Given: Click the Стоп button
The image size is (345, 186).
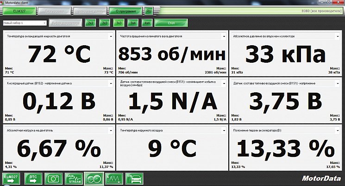Looking at the screenshot, I should (x=171, y=23).
